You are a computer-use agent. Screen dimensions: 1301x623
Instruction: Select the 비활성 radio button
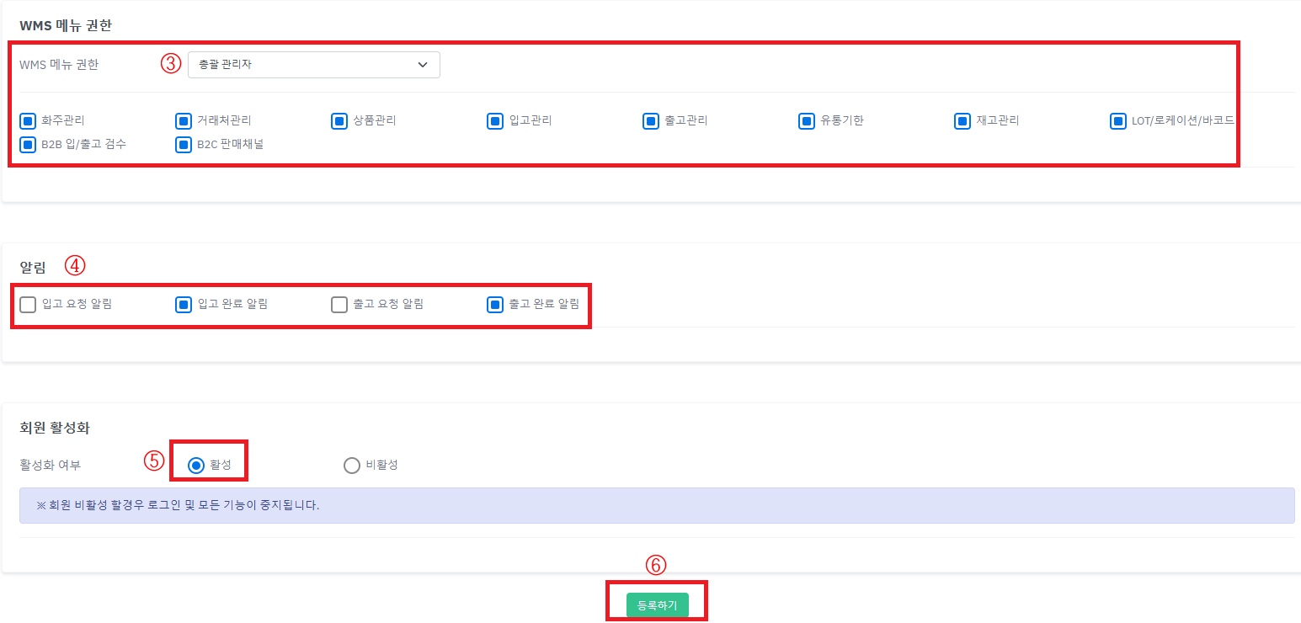tap(352, 466)
